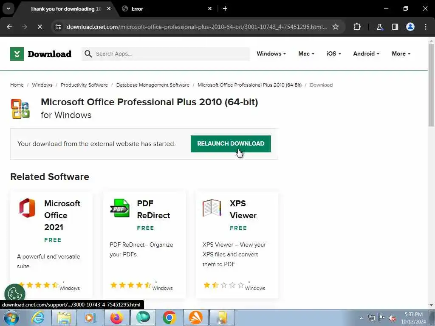Open the Windows Start button
The image size is (435, 326).
point(11,318)
